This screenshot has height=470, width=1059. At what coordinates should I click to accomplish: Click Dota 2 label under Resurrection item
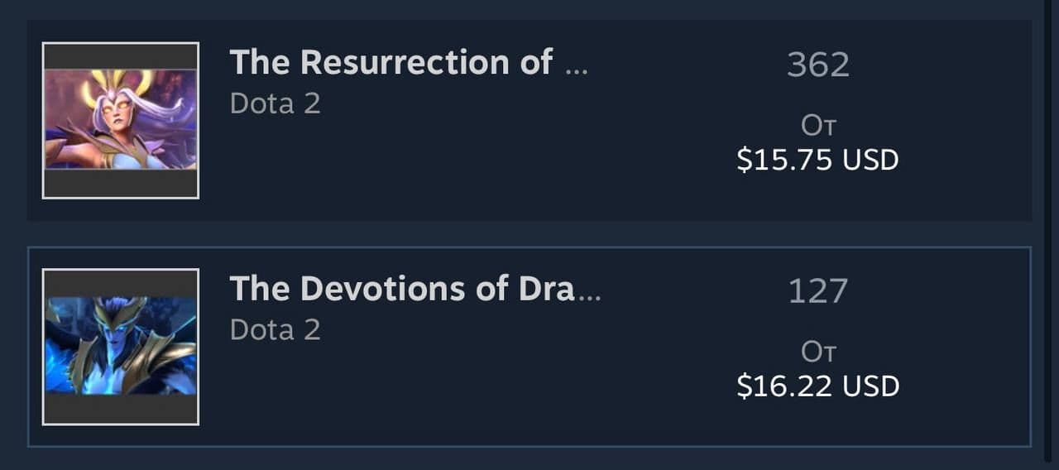tap(275, 104)
